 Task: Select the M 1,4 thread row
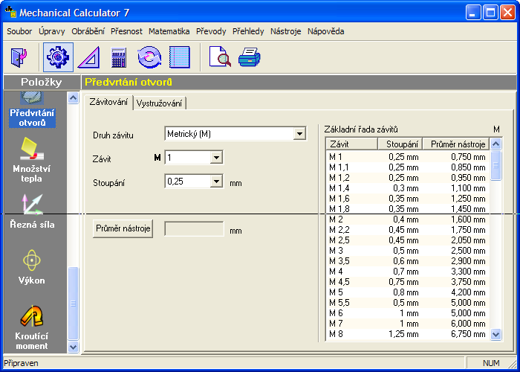click(x=408, y=188)
